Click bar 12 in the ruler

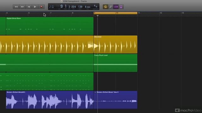coord(161,13)
